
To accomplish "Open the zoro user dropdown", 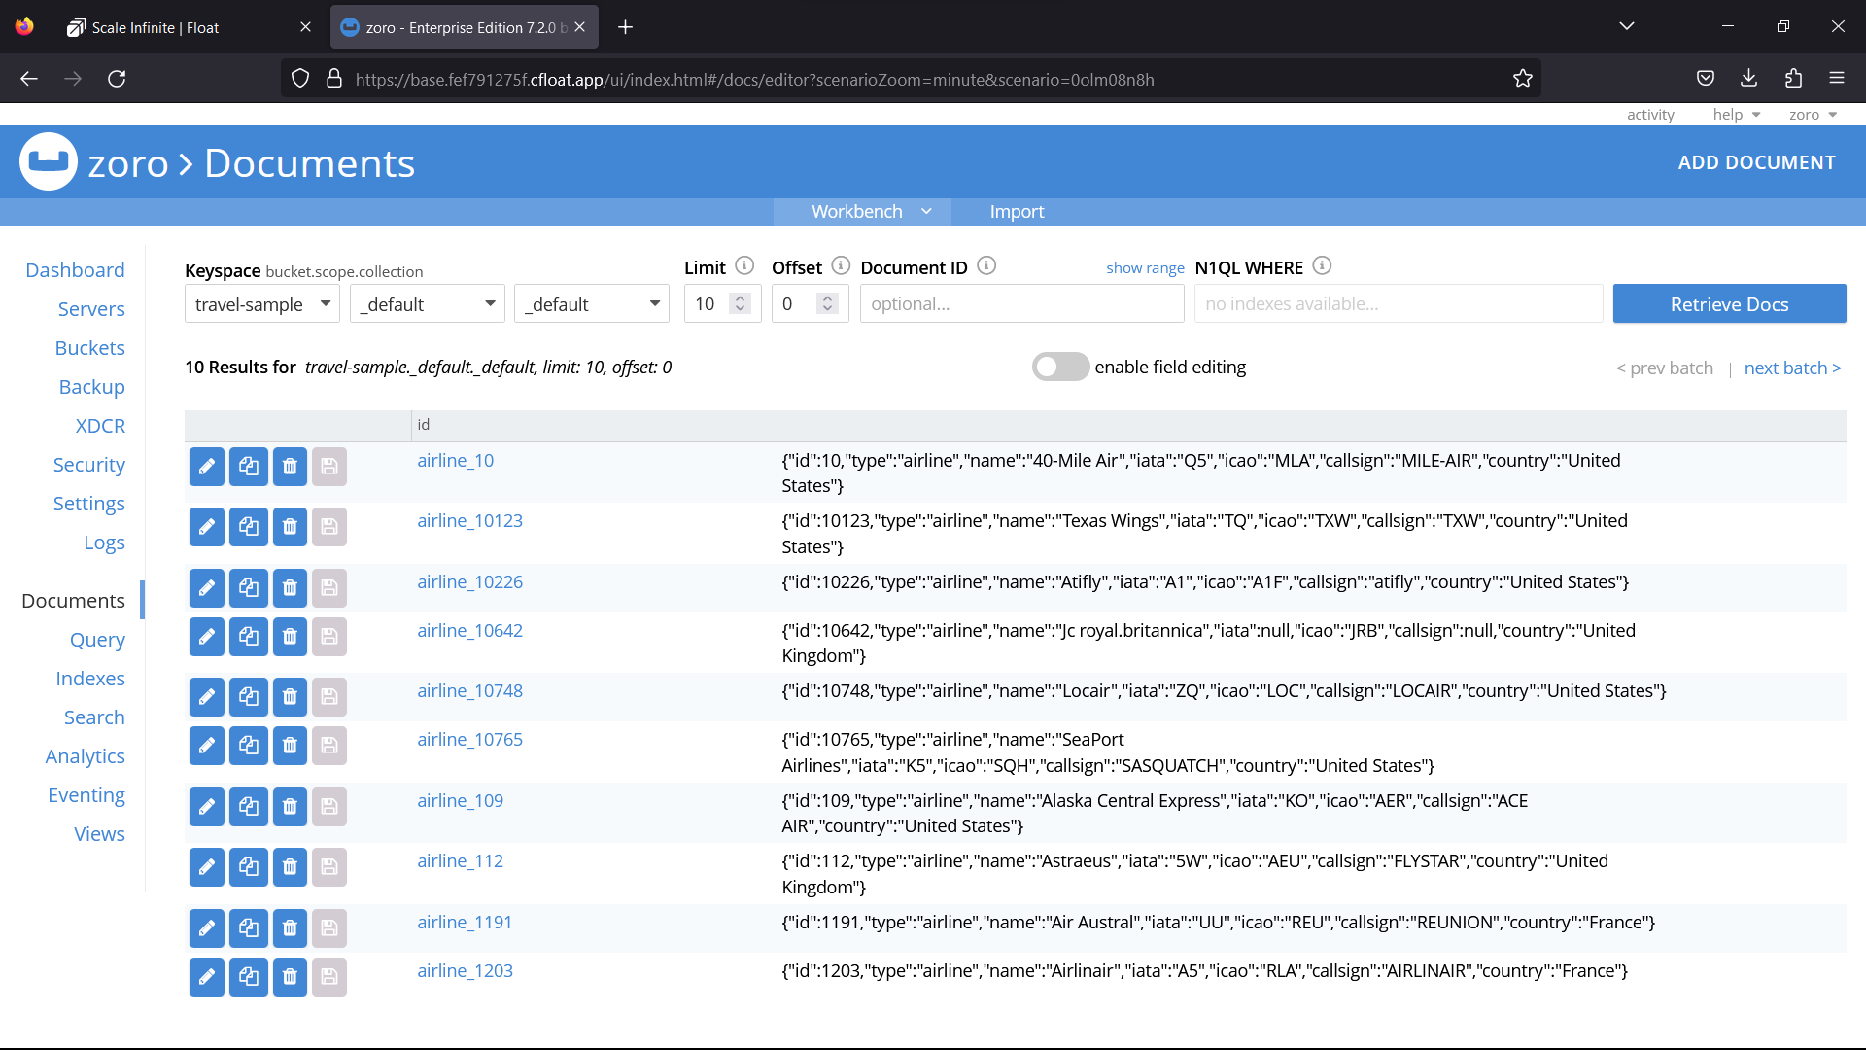I will [1813, 115].
